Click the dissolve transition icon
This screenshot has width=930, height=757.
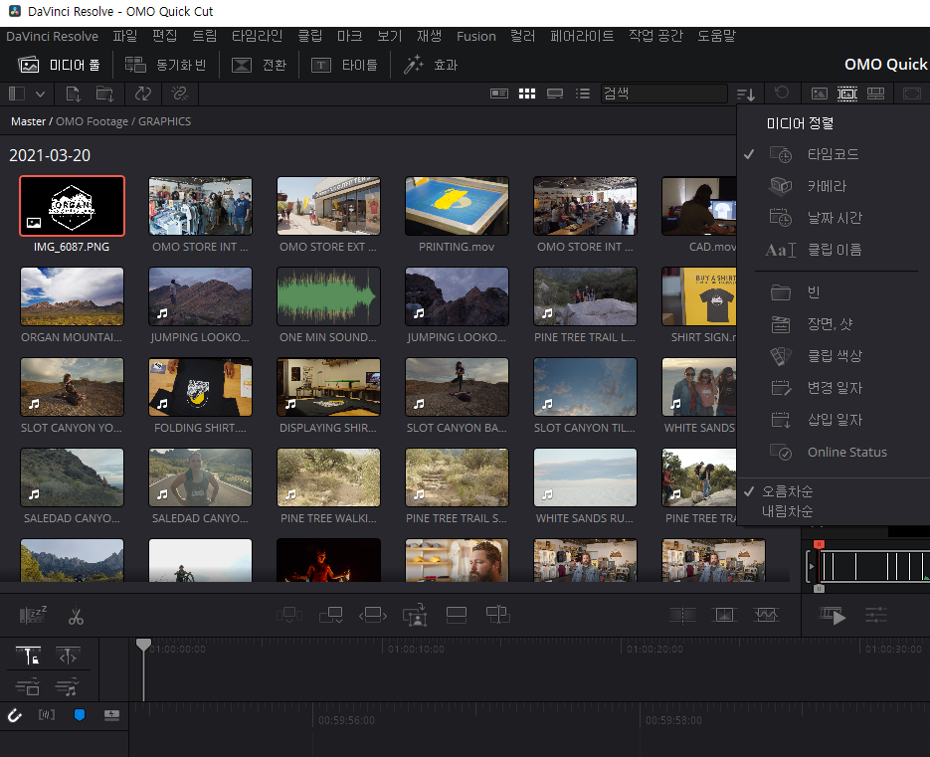coord(724,615)
